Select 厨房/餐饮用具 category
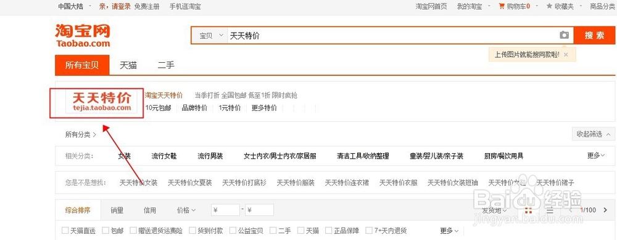The image size is (617, 240). 503,156
